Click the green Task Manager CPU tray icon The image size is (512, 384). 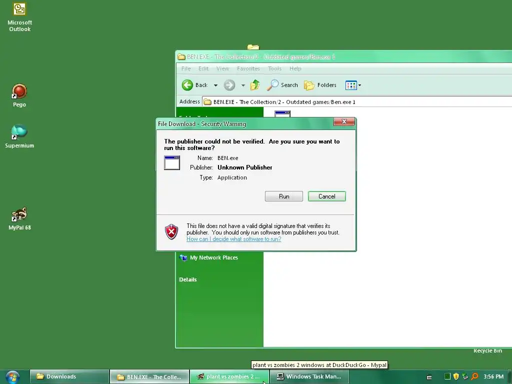447,376
